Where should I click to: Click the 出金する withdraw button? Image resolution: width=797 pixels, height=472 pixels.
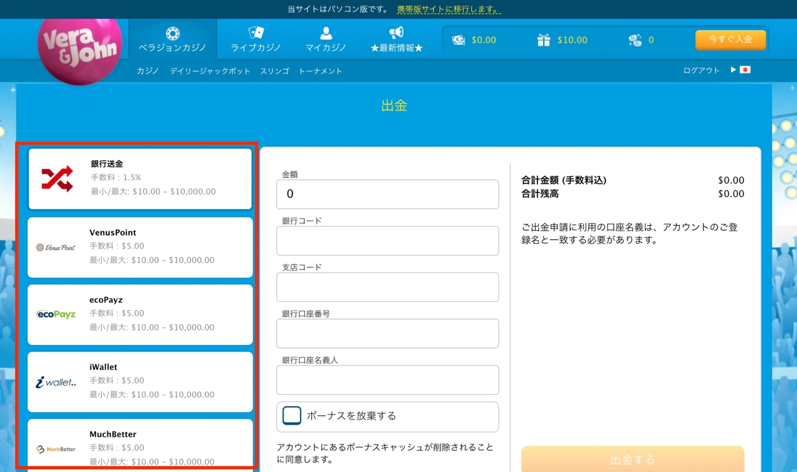(633, 459)
